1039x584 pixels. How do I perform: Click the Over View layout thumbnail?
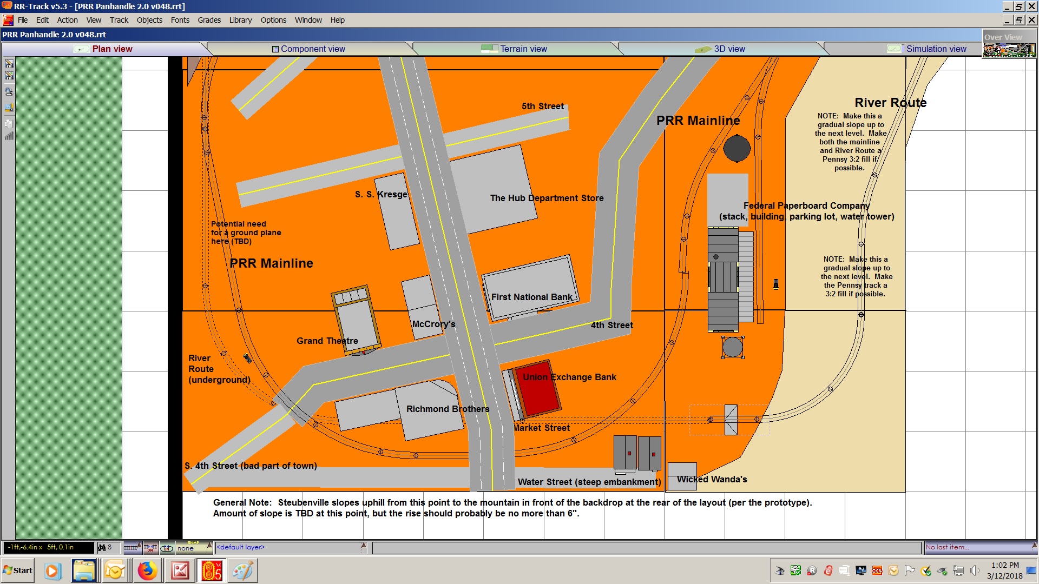point(1009,50)
